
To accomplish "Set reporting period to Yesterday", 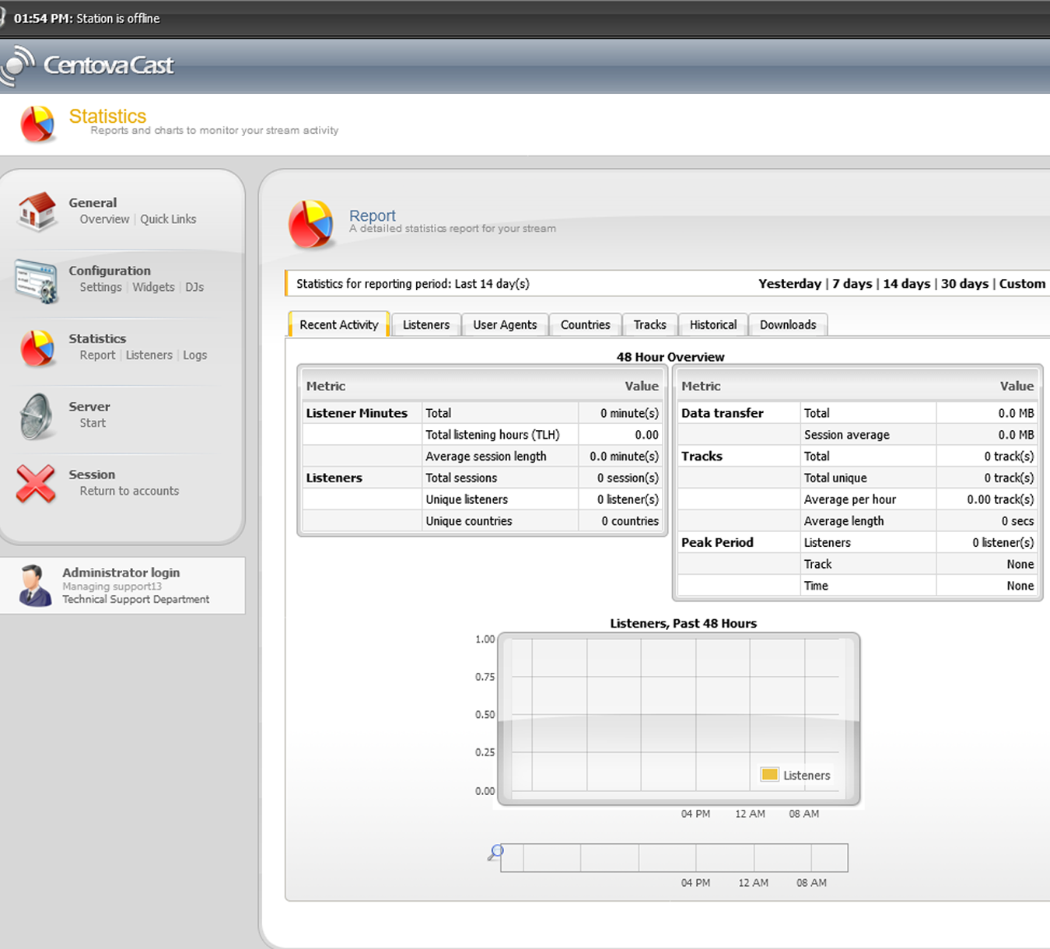I will (789, 284).
